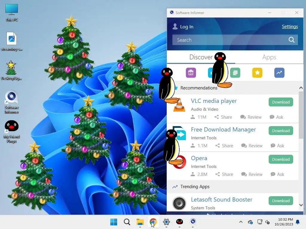Click the scroll down arrow of the list

pyautogui.click(x=301, y=205)
